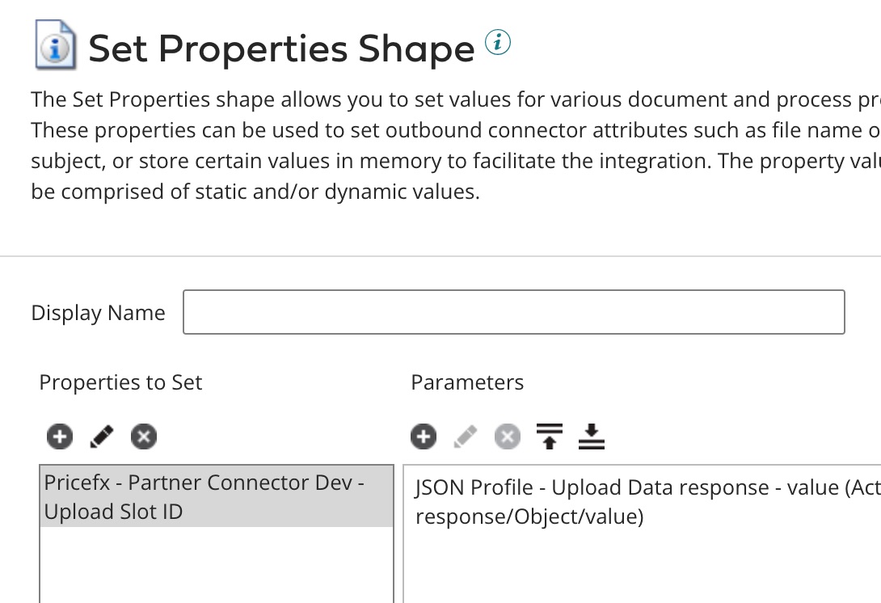Add a new parameter
Screen dimensions: 881x603
(423, 437)
